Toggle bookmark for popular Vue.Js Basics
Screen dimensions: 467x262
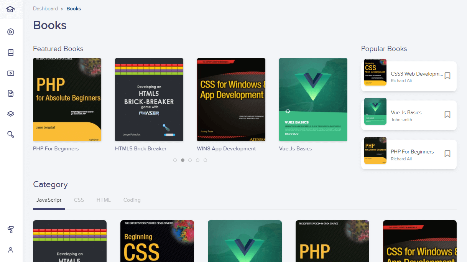447,115
